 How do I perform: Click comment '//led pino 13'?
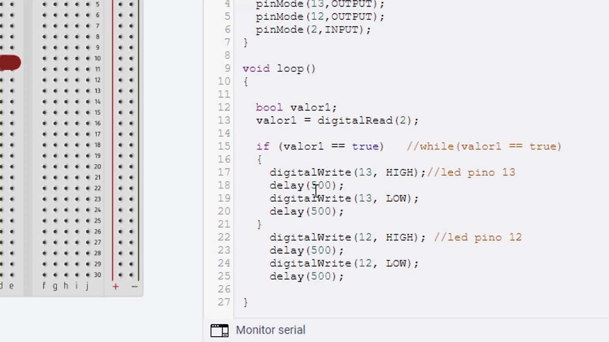pos(471,172)
